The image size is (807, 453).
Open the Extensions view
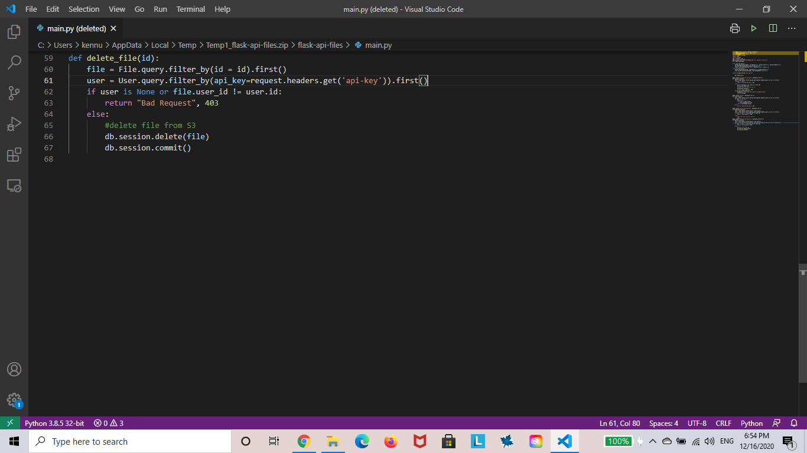tap(13, 155)
